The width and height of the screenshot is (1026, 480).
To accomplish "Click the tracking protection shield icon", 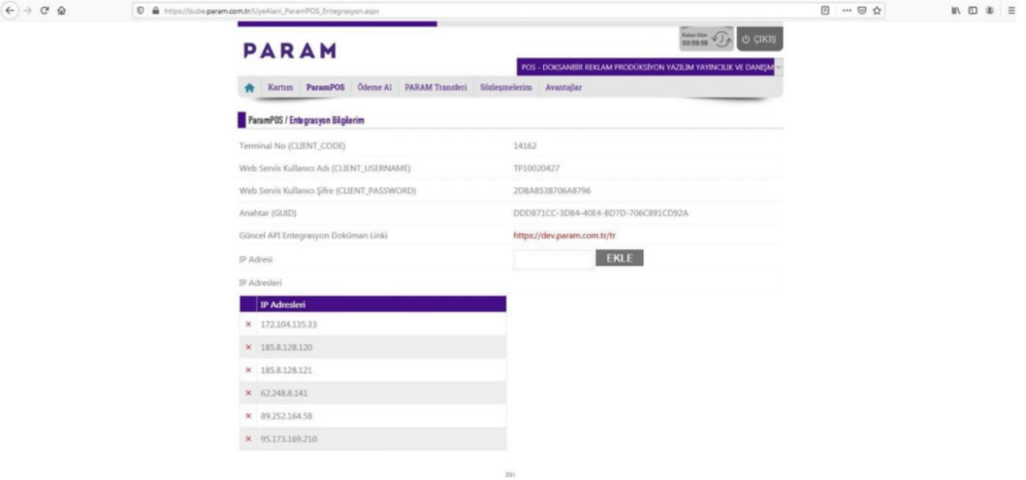I will tap(142, 11).
